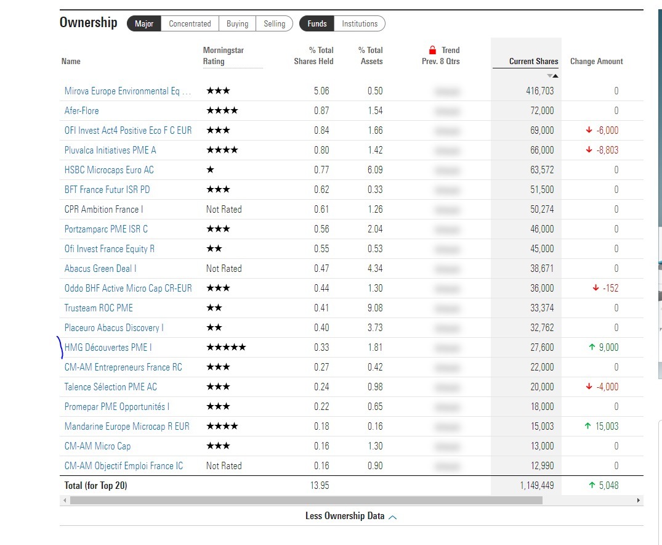
Task: Click the one-star rating for HSBC Microcaps
Action: [x=210, y=170]
